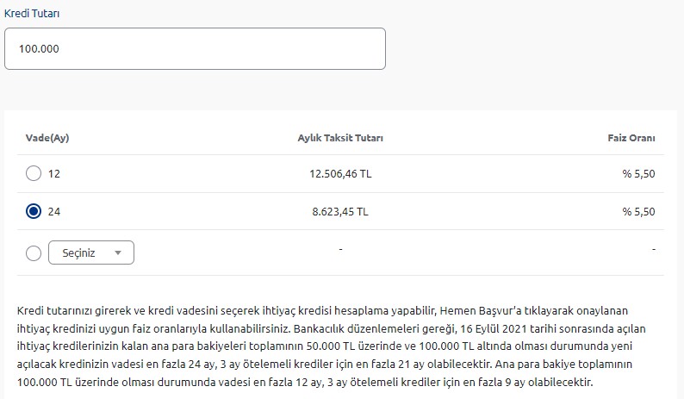Click the 12.506,46 TL installment value
Image resolution: width=684 pixels, height=399 pixels.
pos(340,174)
